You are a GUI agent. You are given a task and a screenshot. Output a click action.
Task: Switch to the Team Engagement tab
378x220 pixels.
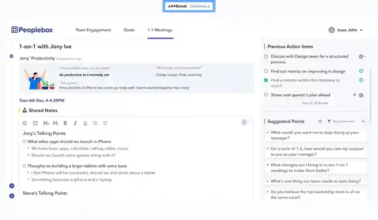coord(93,30)
